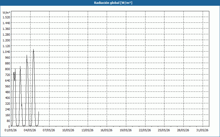
Task: Click the 04/05/26 date label
Action: tap(30, 130)
